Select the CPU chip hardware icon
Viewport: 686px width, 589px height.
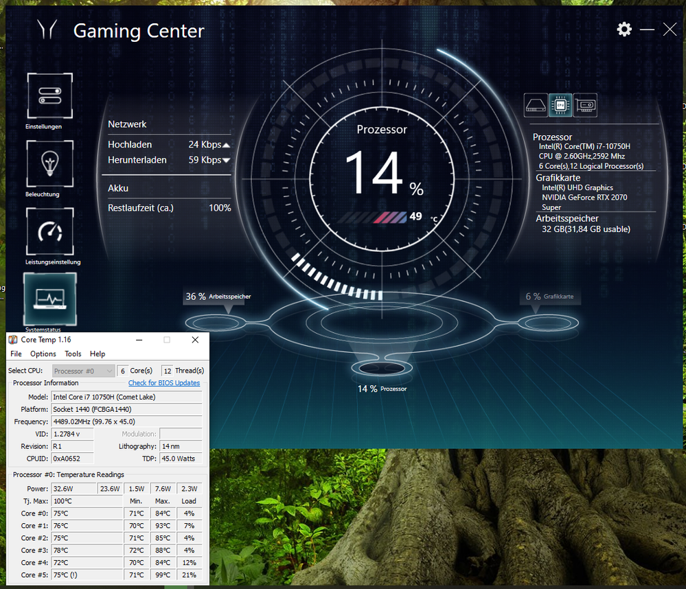(560, 105)
